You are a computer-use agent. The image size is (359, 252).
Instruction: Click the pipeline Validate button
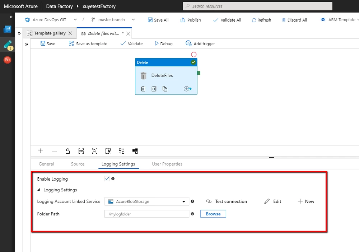(x=132, y=43)
